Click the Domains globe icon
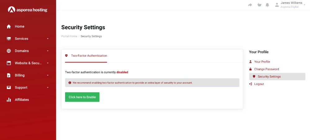The height and width of the screenshot is (140, 310). pos(9,51)
